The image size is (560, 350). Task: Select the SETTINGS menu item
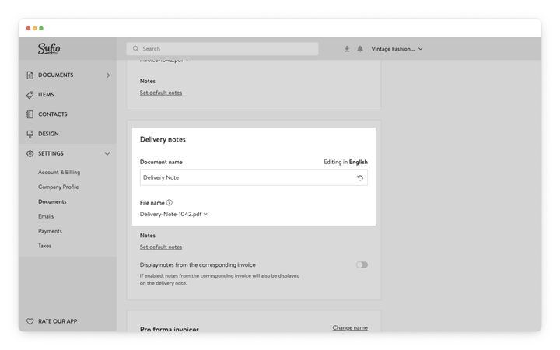click(x=51, y=153)
